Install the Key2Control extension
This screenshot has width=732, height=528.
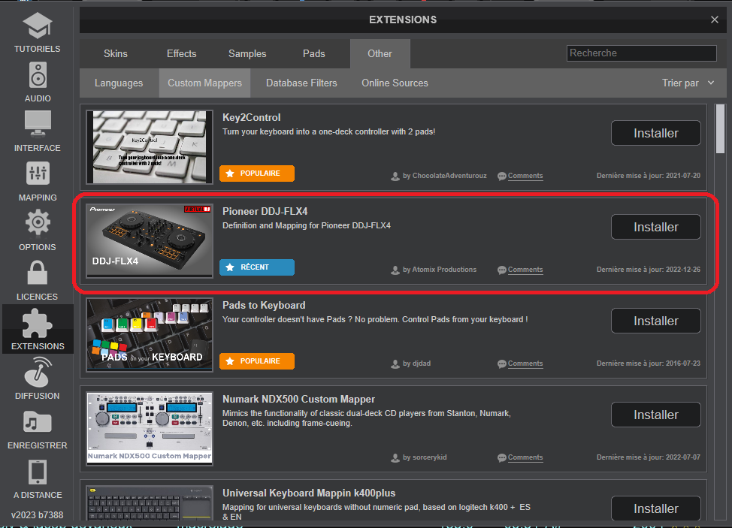(656, 133)
